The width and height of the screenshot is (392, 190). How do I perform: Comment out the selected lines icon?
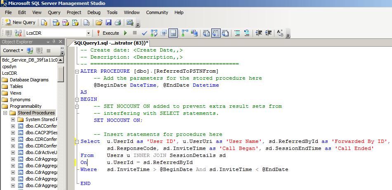coord(237,33)
